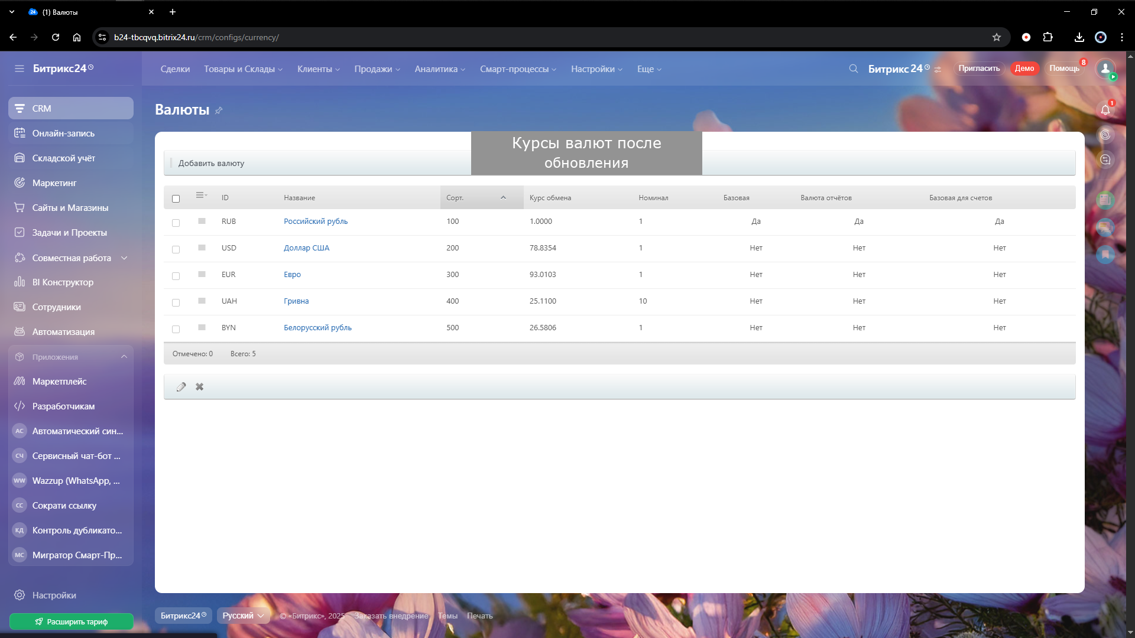Viewport: 1135px width, 638px height.
Task: Toggle the select-all checkbox in the table header
Action: 176,198
